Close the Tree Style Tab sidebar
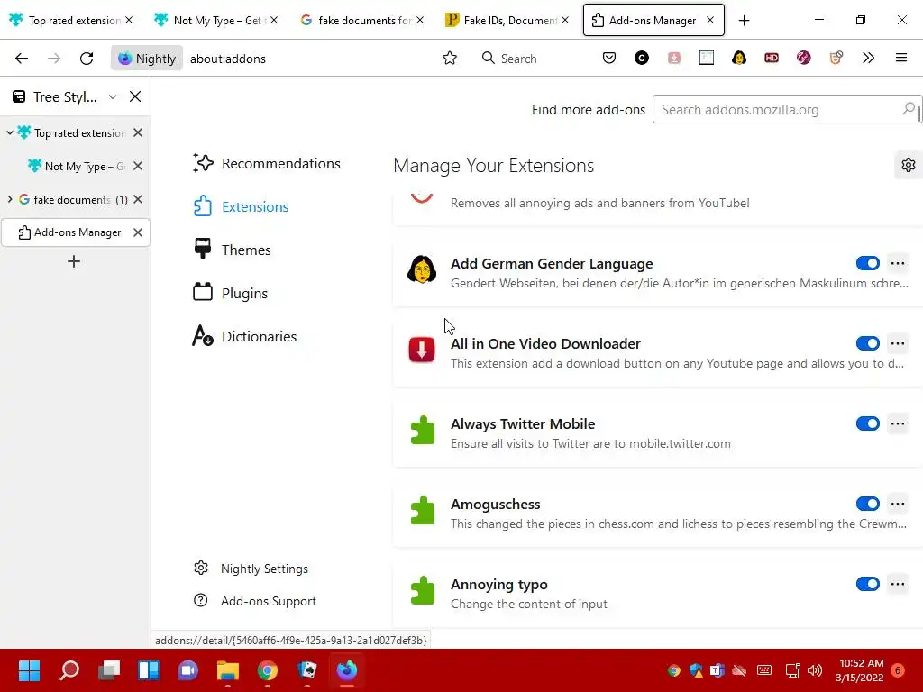 point(135,96)
